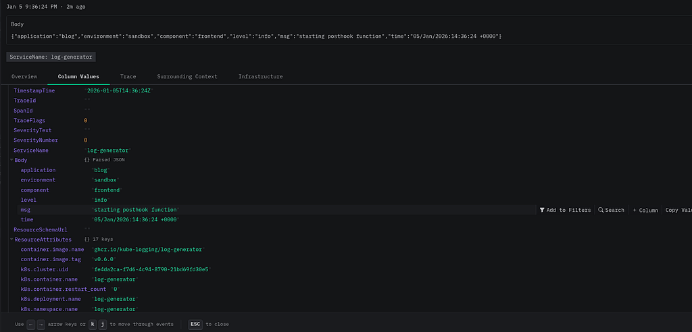The height and width of the screenshot is (332, 692).
Task: Copy the msg value
Action: coord(678,210)
